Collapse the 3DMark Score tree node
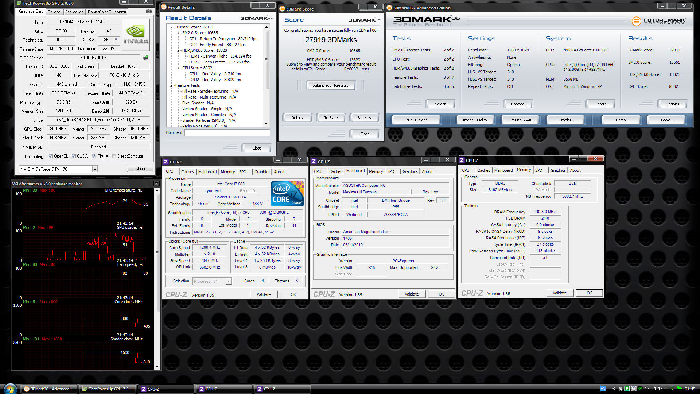 point(172,27)
